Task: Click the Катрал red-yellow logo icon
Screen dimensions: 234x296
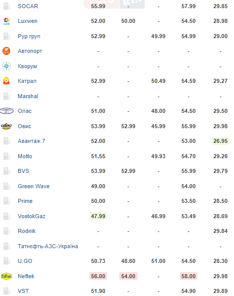Action: [7, 81]
